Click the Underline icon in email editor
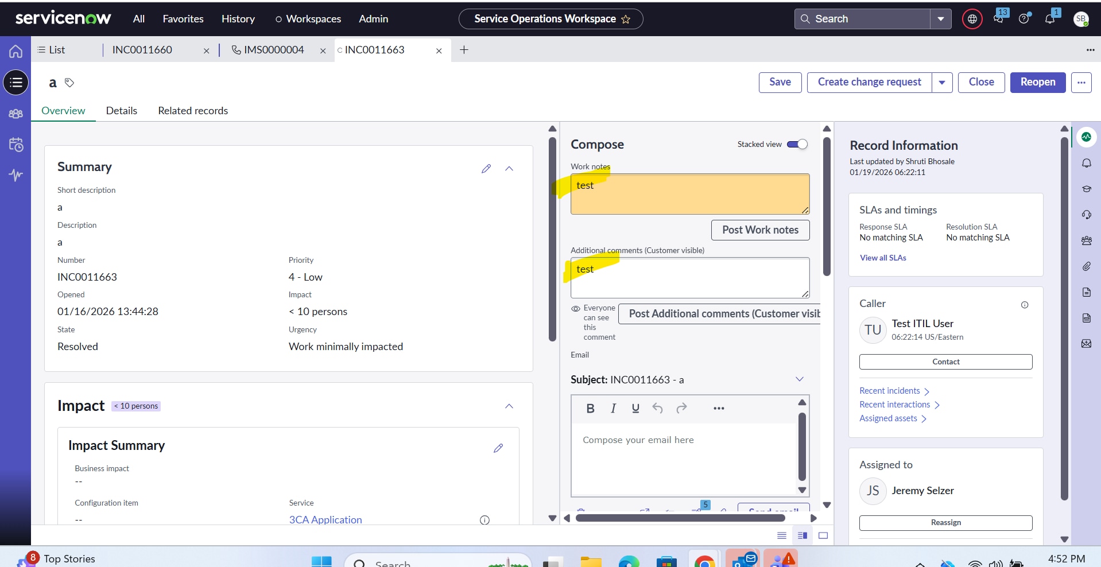The height and width of the screenshot is (567, 1101). (x=635, y=409)
